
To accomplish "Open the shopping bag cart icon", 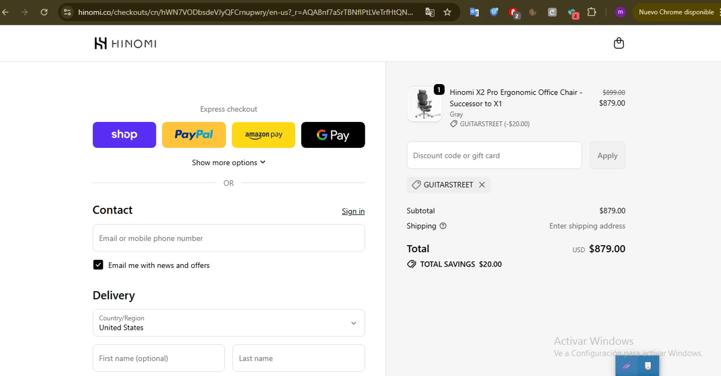I will (619, 43).
